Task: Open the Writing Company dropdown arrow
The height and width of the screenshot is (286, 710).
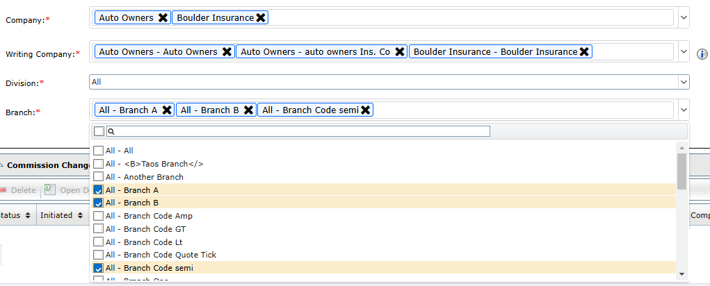Action: point(684,52)
